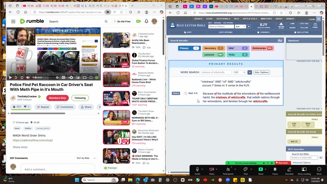This screenshot has height=184, width=327.
Task: Click the Aa font size icon in Search Results
Action: point(280,41)
